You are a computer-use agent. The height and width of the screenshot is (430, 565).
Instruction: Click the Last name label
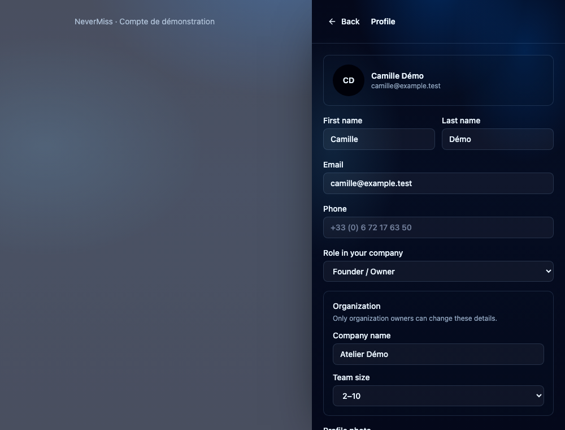pyautogui.click(x=461, y=121)
